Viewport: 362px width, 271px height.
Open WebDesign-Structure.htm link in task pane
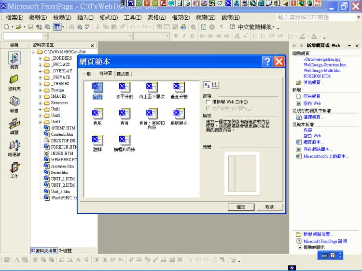click(x=324, y=65)
